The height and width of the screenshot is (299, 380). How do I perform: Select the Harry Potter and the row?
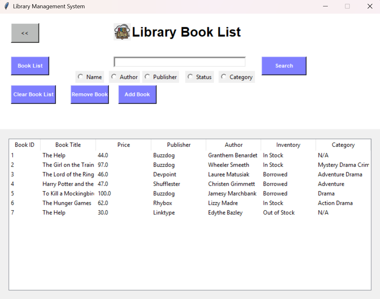190,184
